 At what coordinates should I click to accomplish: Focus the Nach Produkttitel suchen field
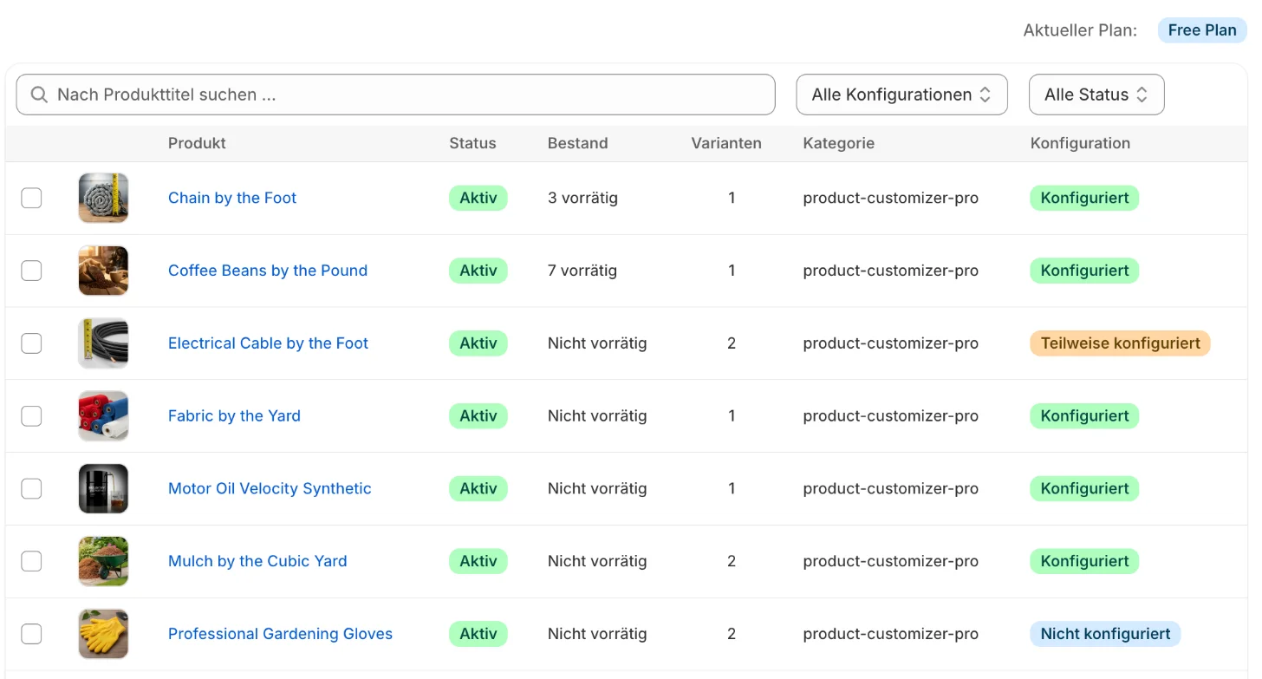pyautogui.click(x=395, y=95)
